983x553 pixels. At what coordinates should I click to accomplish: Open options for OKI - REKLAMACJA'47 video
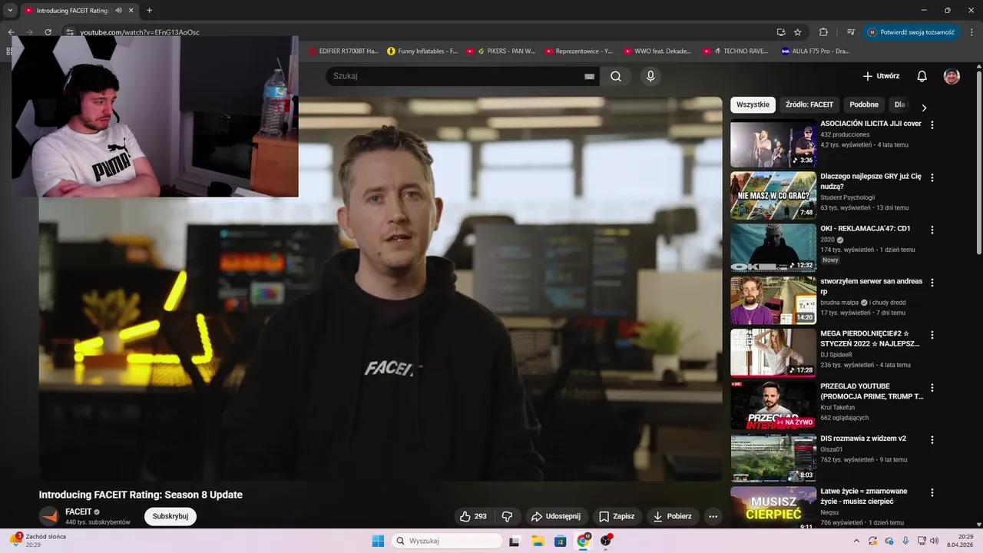[932, 230]
